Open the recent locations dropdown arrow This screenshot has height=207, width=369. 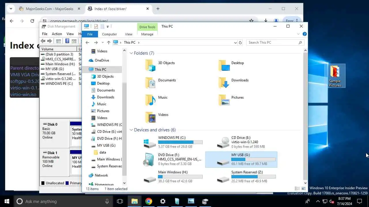103,43
